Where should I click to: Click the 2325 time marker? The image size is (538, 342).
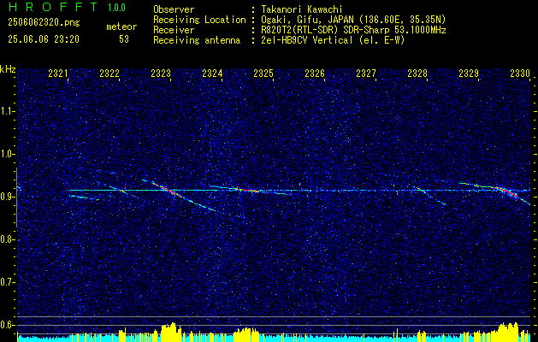(x=263, y=73)
